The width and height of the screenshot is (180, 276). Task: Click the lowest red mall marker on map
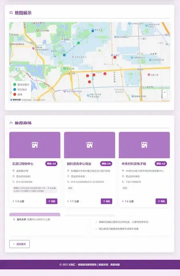pos(89,82)
